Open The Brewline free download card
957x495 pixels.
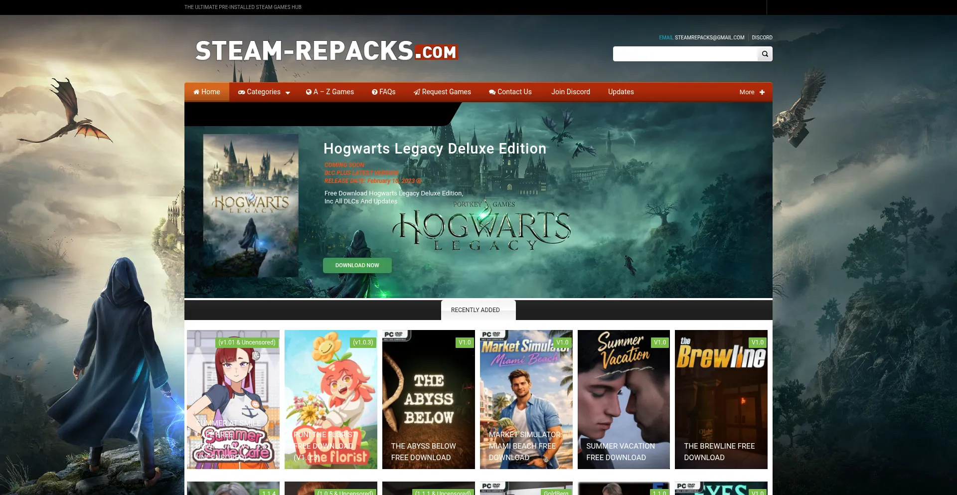pos(721,399)
